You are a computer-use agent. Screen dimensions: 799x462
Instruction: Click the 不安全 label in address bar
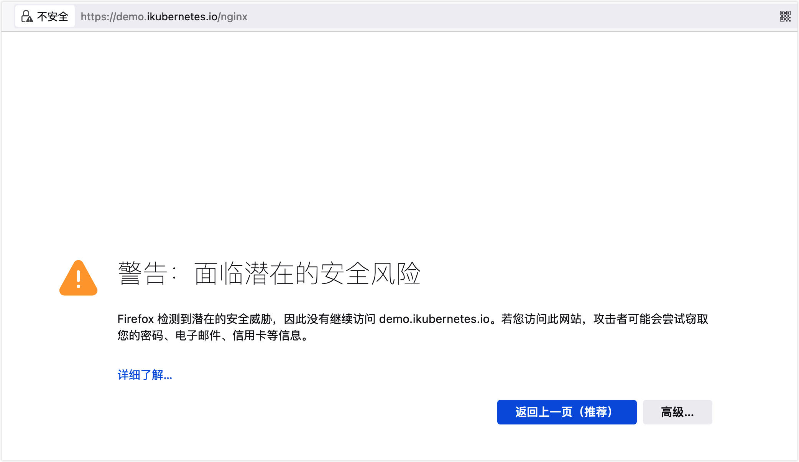coord(53,16)
